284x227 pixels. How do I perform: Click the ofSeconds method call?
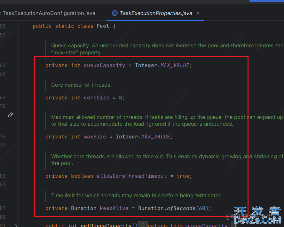click(x=181, y=208)
